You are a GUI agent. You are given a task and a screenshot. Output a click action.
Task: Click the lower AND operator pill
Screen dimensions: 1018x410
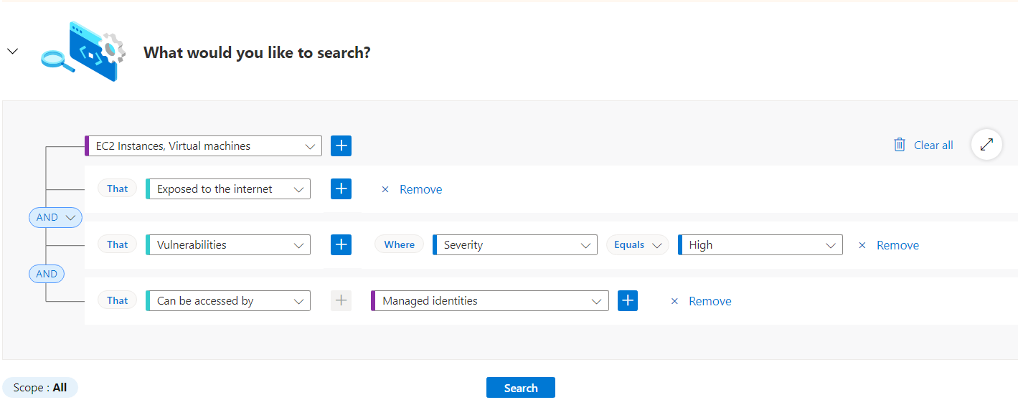47,273
